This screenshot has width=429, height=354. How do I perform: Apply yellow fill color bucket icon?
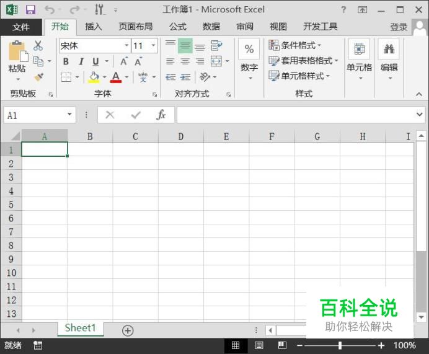point(94,77)
